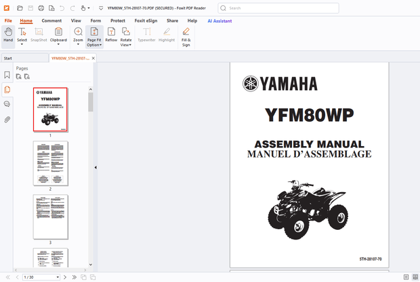This screenshot has height=282, width=420.
Task: Close the YFM80W document tab
Action: coord(93,58)
